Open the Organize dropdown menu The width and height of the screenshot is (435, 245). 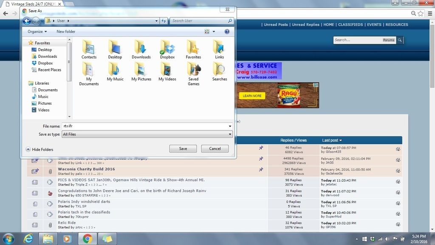point(37,31)
